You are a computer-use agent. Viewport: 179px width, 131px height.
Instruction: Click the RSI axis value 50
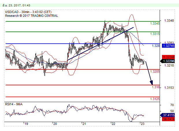172,111
